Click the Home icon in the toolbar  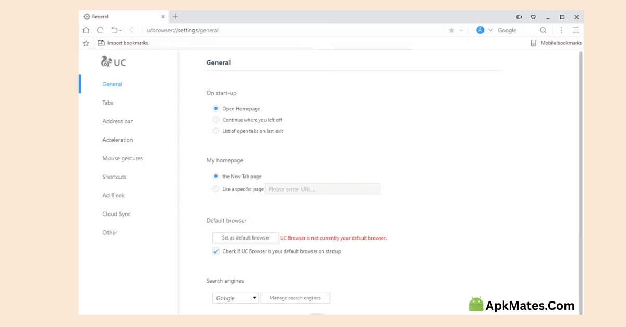pyautogui.click(x=86, y=30)
